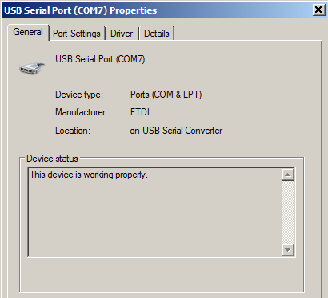The height and width of the screenshot is (298, 328).
Task: Click the 'This device is working properly' text box
Action: (154, 212)
